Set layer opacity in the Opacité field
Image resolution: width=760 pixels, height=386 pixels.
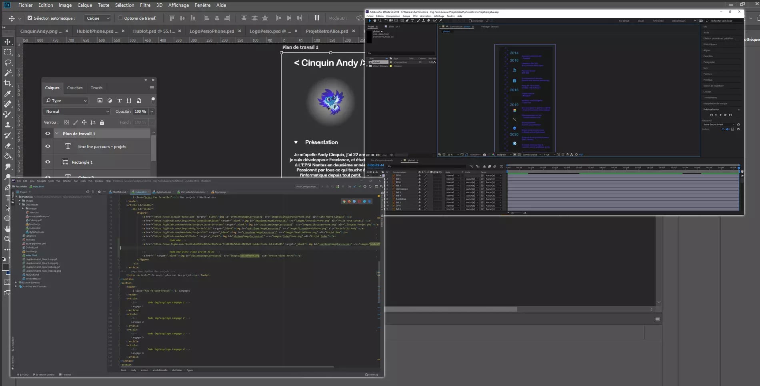(x=140, y=111)
